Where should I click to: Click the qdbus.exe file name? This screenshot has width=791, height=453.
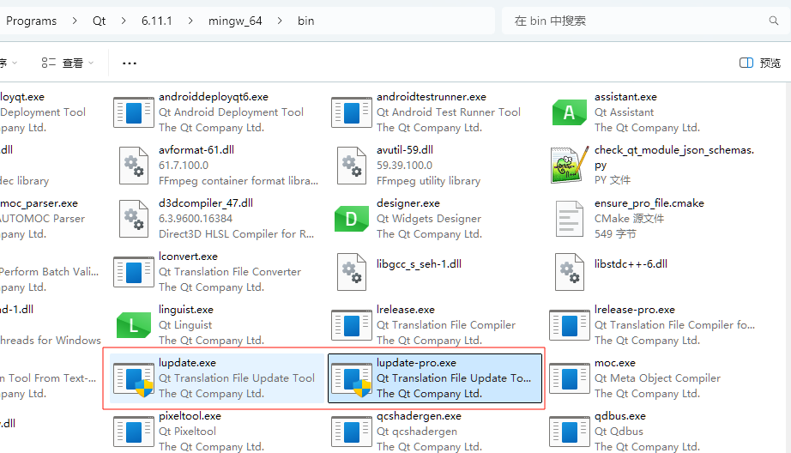click(x=620, y=416)
